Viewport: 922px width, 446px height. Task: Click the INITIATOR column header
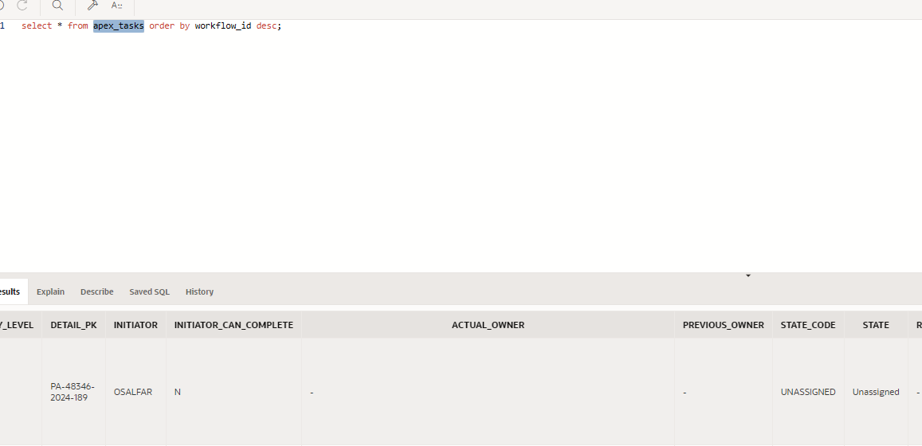point(135,325)
